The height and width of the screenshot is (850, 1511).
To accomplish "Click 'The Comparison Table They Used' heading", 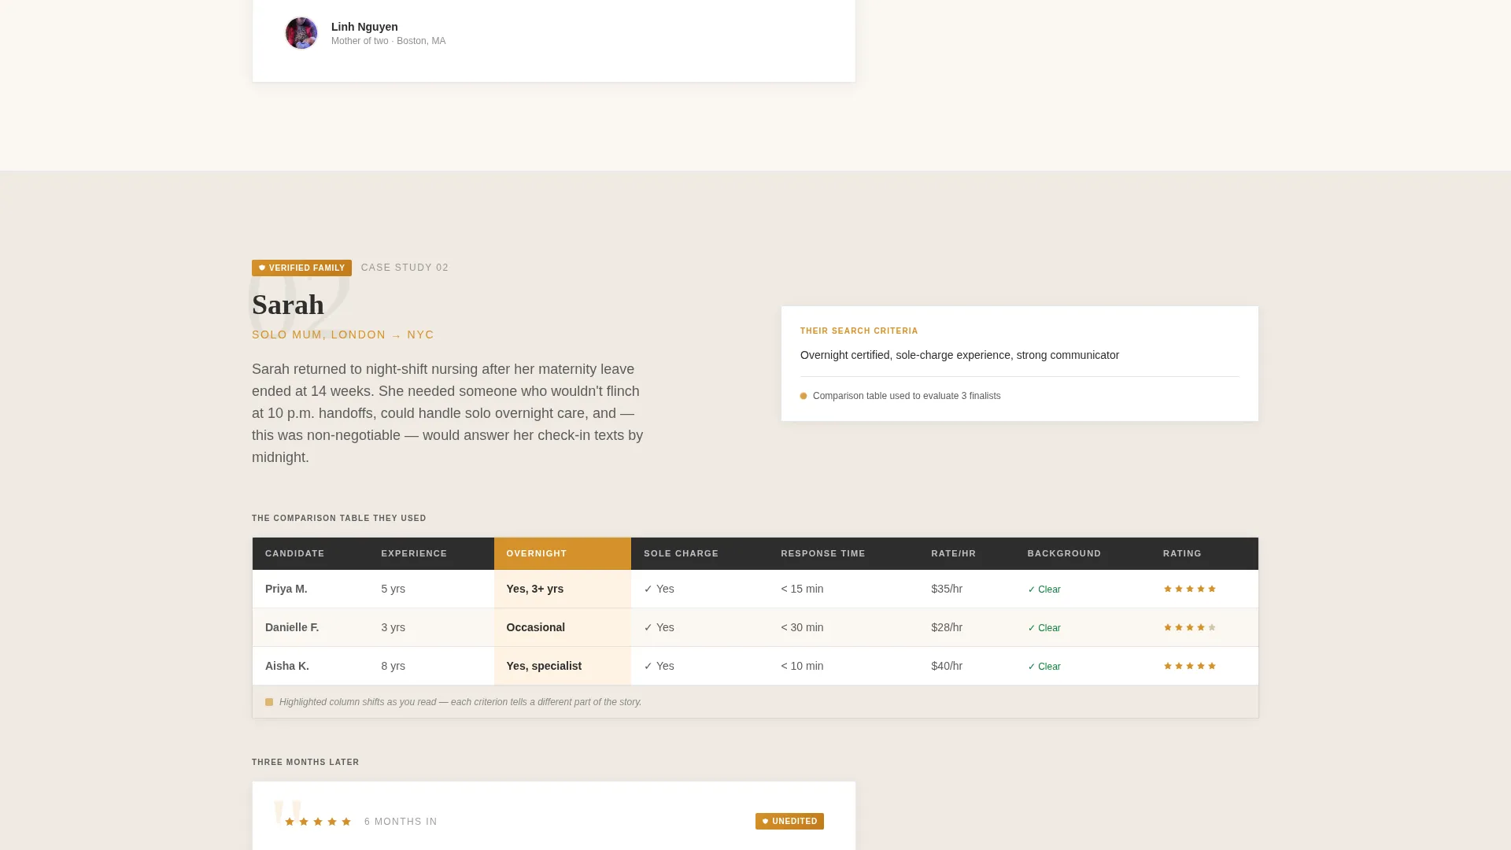I will click(x=339, y=518).
